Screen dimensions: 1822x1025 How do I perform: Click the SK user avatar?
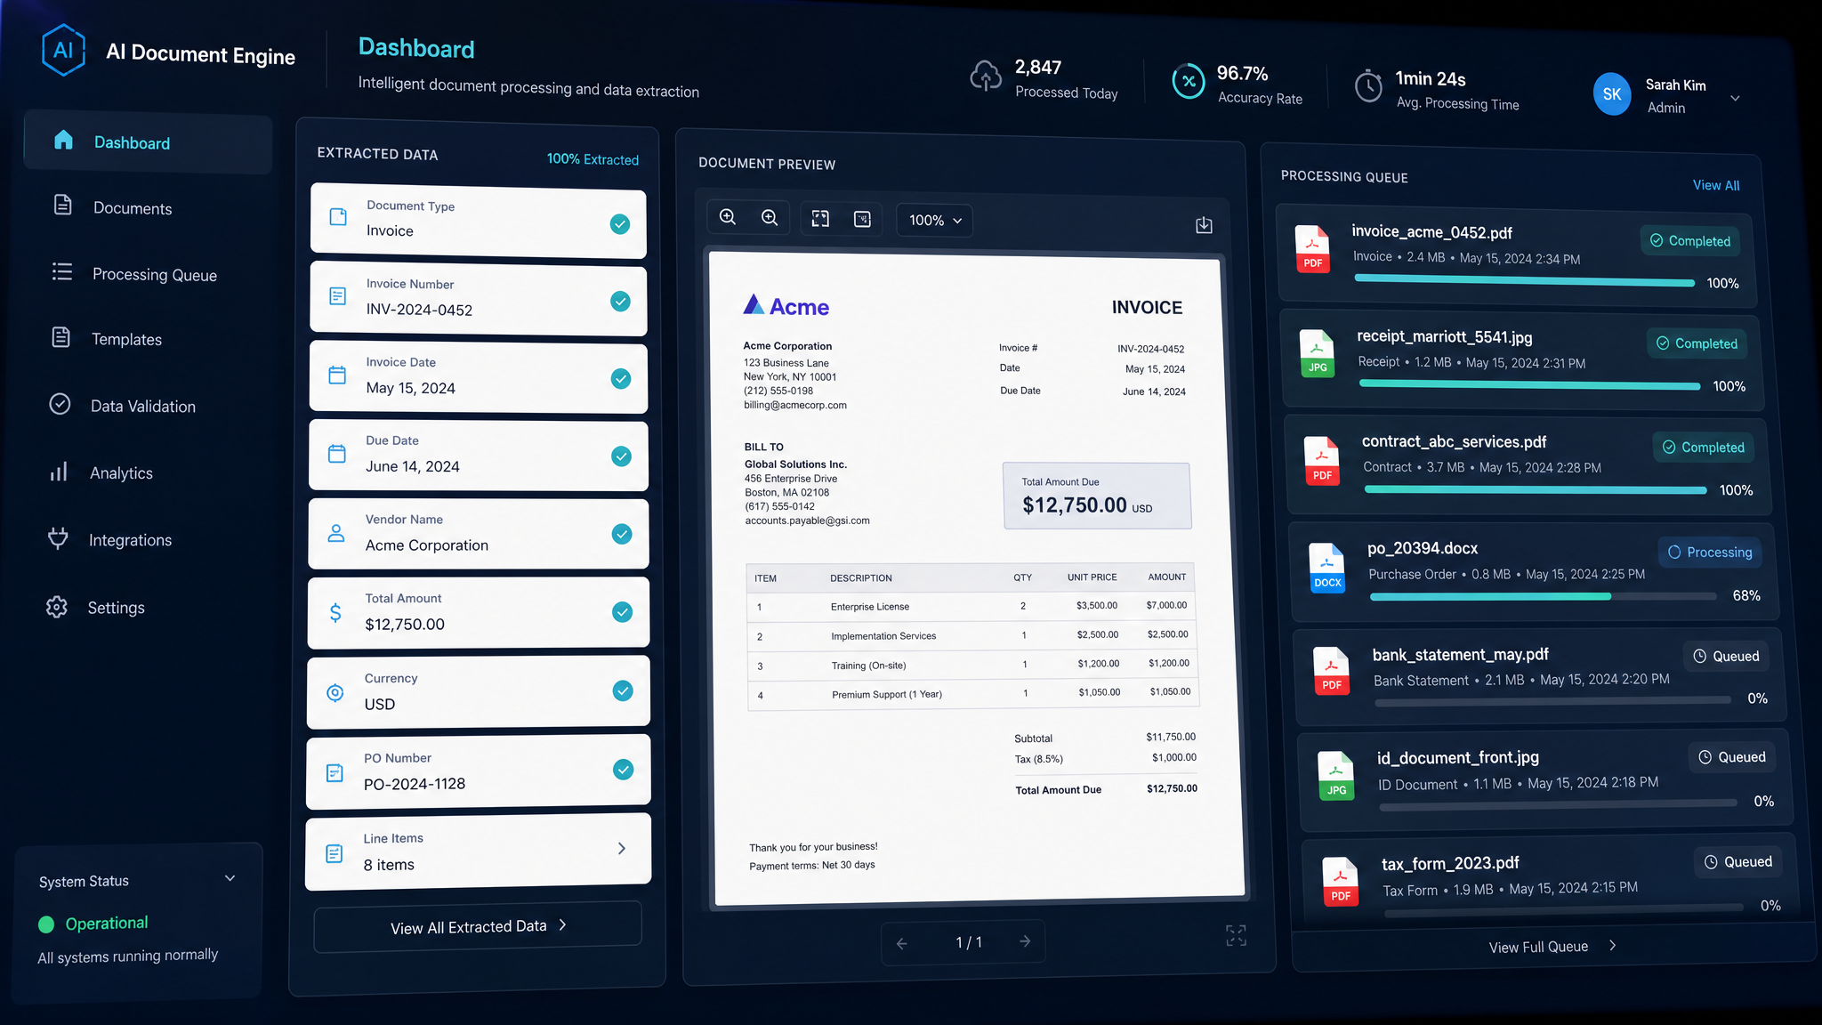click(1612, 94)
